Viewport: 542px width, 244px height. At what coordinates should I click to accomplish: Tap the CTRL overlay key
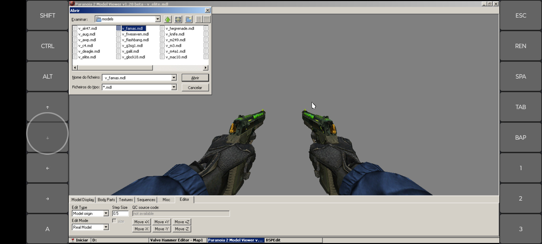(x=47, y=46)
